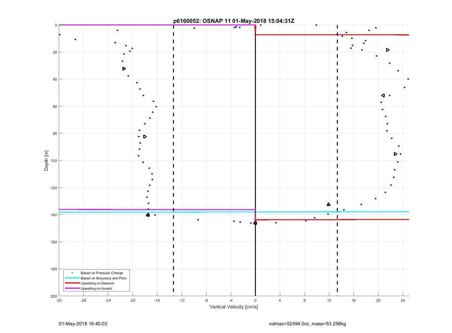Image resolution: width=452 pixels, height=333 pixels.
Task: Click the 80 tick on the depth axis
Action: (x=55, y=134)
